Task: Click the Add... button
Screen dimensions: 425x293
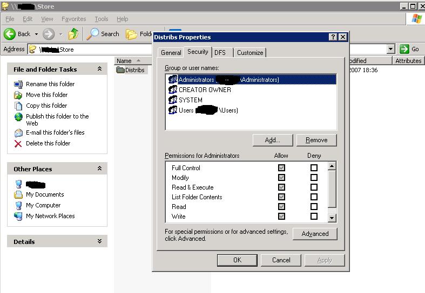Action: 273,140
